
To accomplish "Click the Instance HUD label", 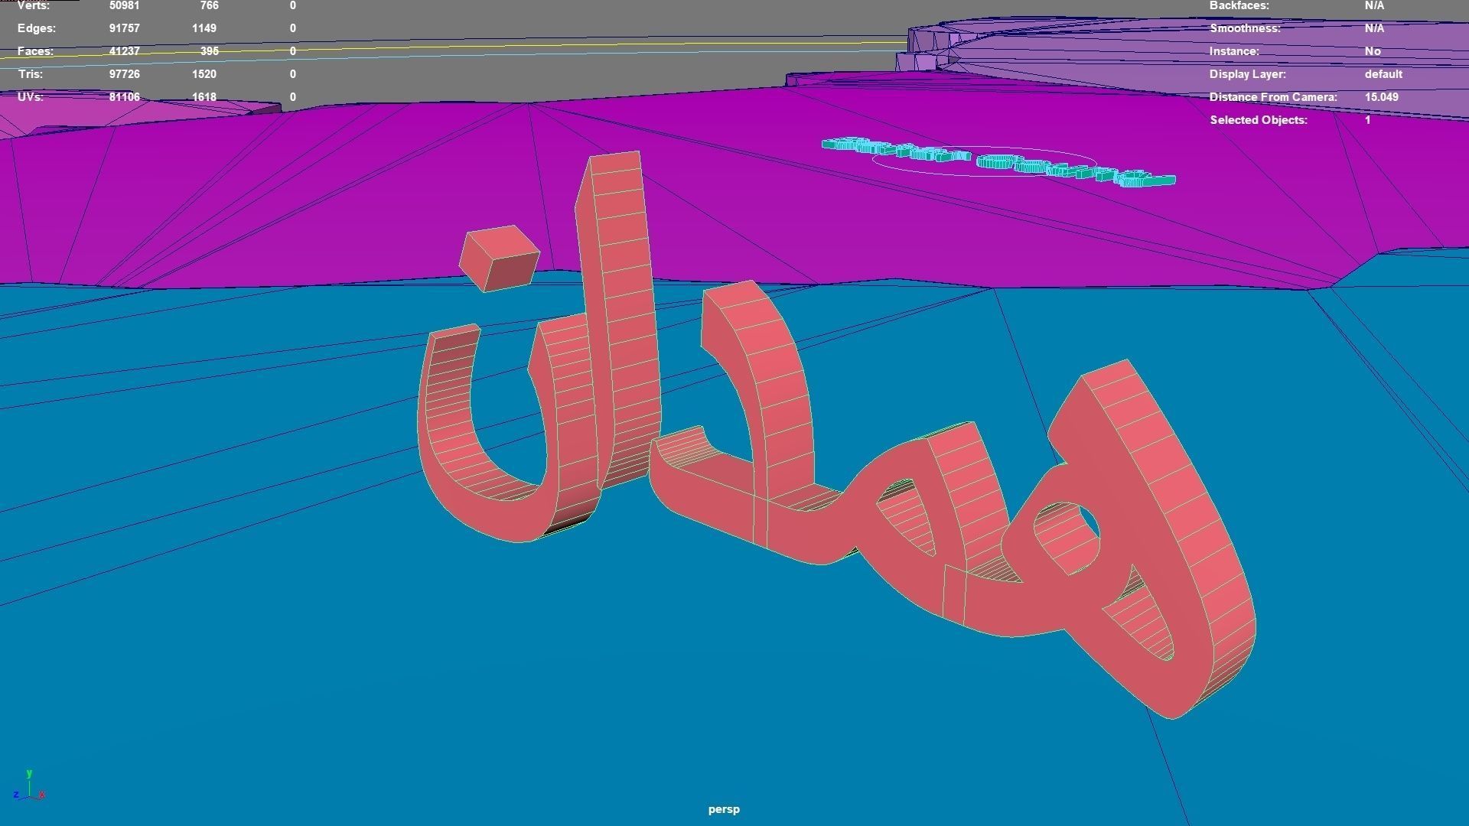I will (x=1233, y=51).
